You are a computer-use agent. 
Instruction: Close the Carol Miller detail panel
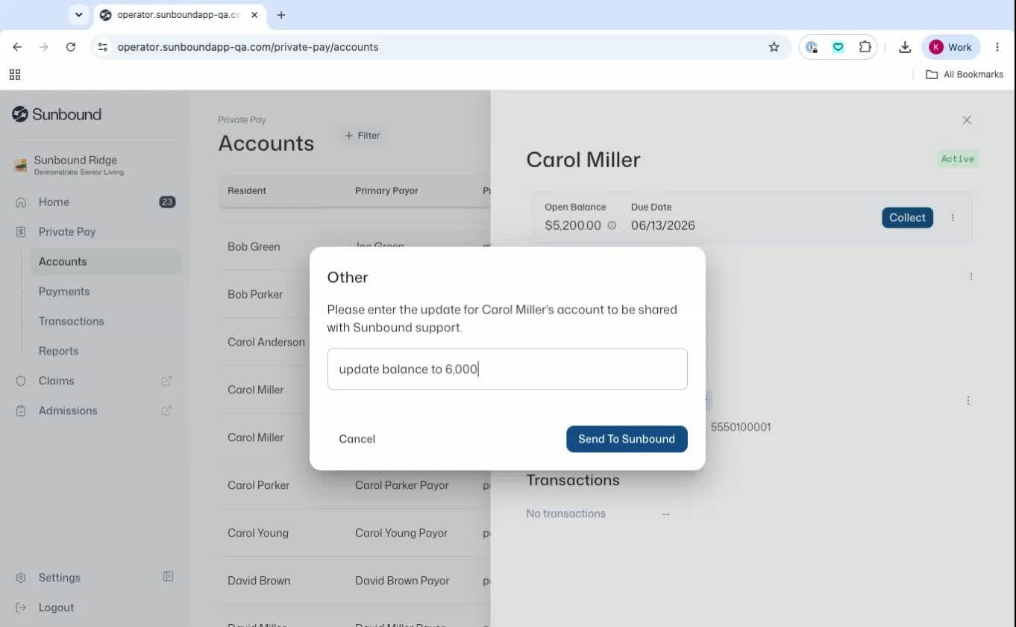967,120
